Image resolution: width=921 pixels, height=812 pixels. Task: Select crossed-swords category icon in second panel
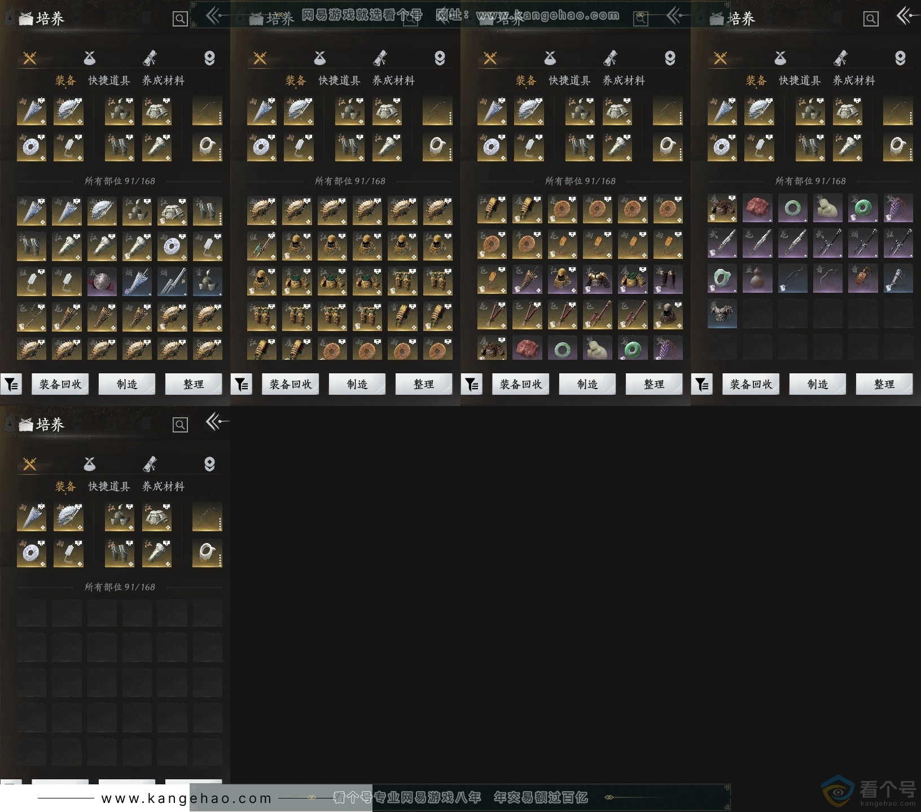[260, 58]
